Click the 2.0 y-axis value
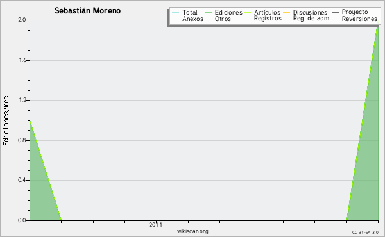 22,20
